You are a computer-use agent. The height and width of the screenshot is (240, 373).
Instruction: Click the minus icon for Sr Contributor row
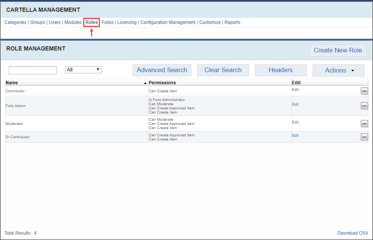[x=364, y=137]
